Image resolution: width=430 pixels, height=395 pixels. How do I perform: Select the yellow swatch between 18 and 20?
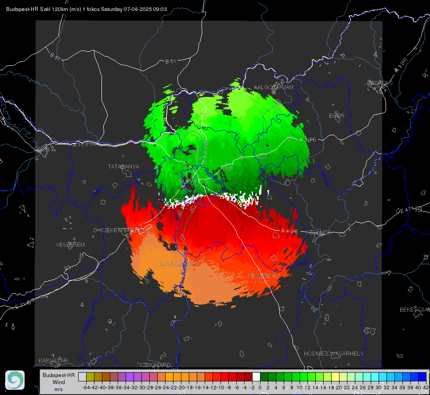pyautogui.click(x=335, y=377)
